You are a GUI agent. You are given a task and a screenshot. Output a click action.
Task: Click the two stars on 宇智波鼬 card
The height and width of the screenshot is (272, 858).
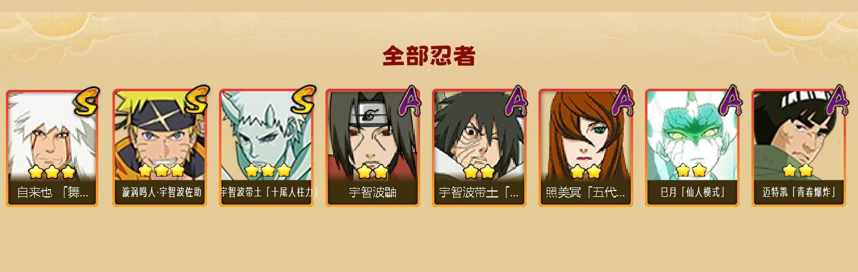pyautogui.click(x=373, y=171)
